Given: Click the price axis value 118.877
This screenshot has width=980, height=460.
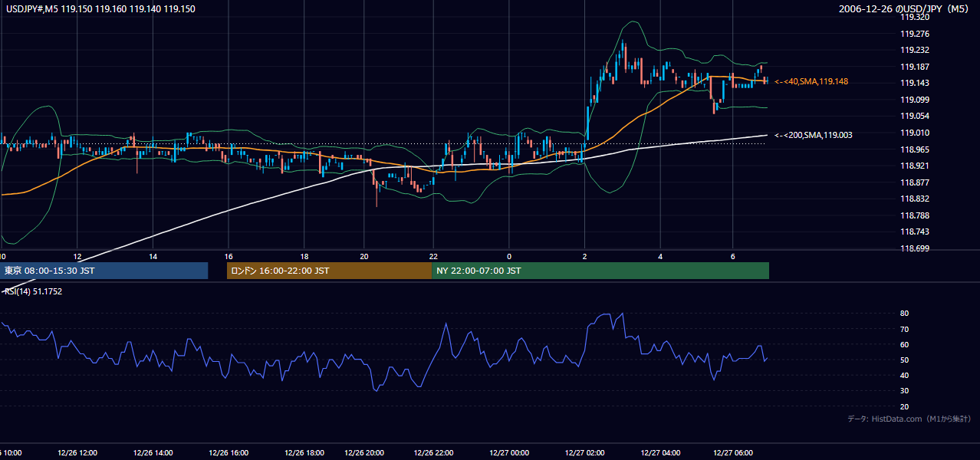Looking at the screenshot, I should 916,182.
